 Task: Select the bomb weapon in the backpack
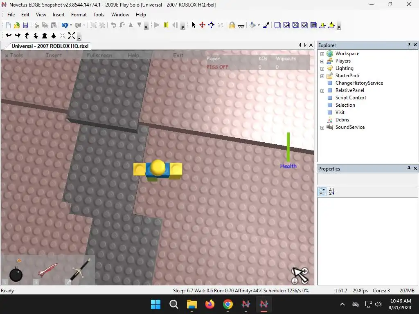coord(16,271)
